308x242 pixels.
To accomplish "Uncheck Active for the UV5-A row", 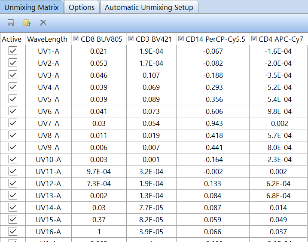I will (13, 99).
